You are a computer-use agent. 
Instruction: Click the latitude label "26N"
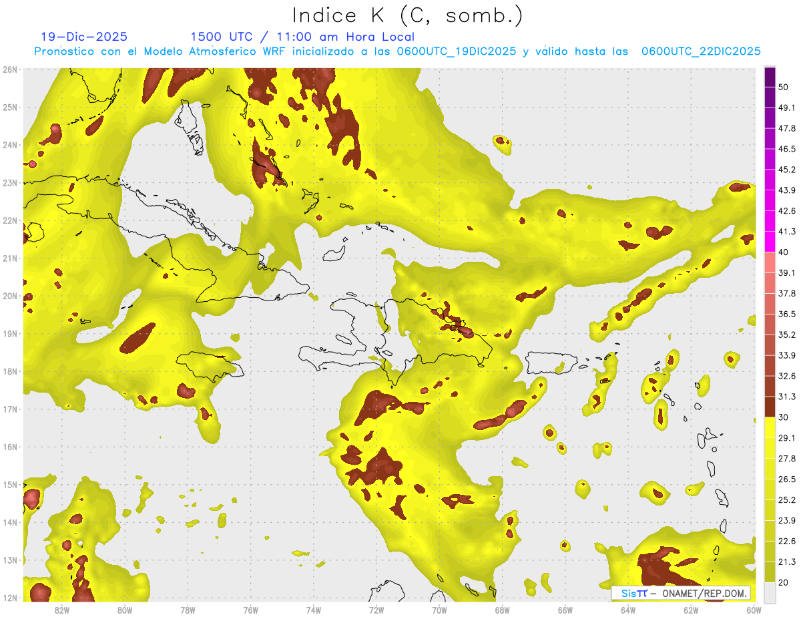point(10,69)
